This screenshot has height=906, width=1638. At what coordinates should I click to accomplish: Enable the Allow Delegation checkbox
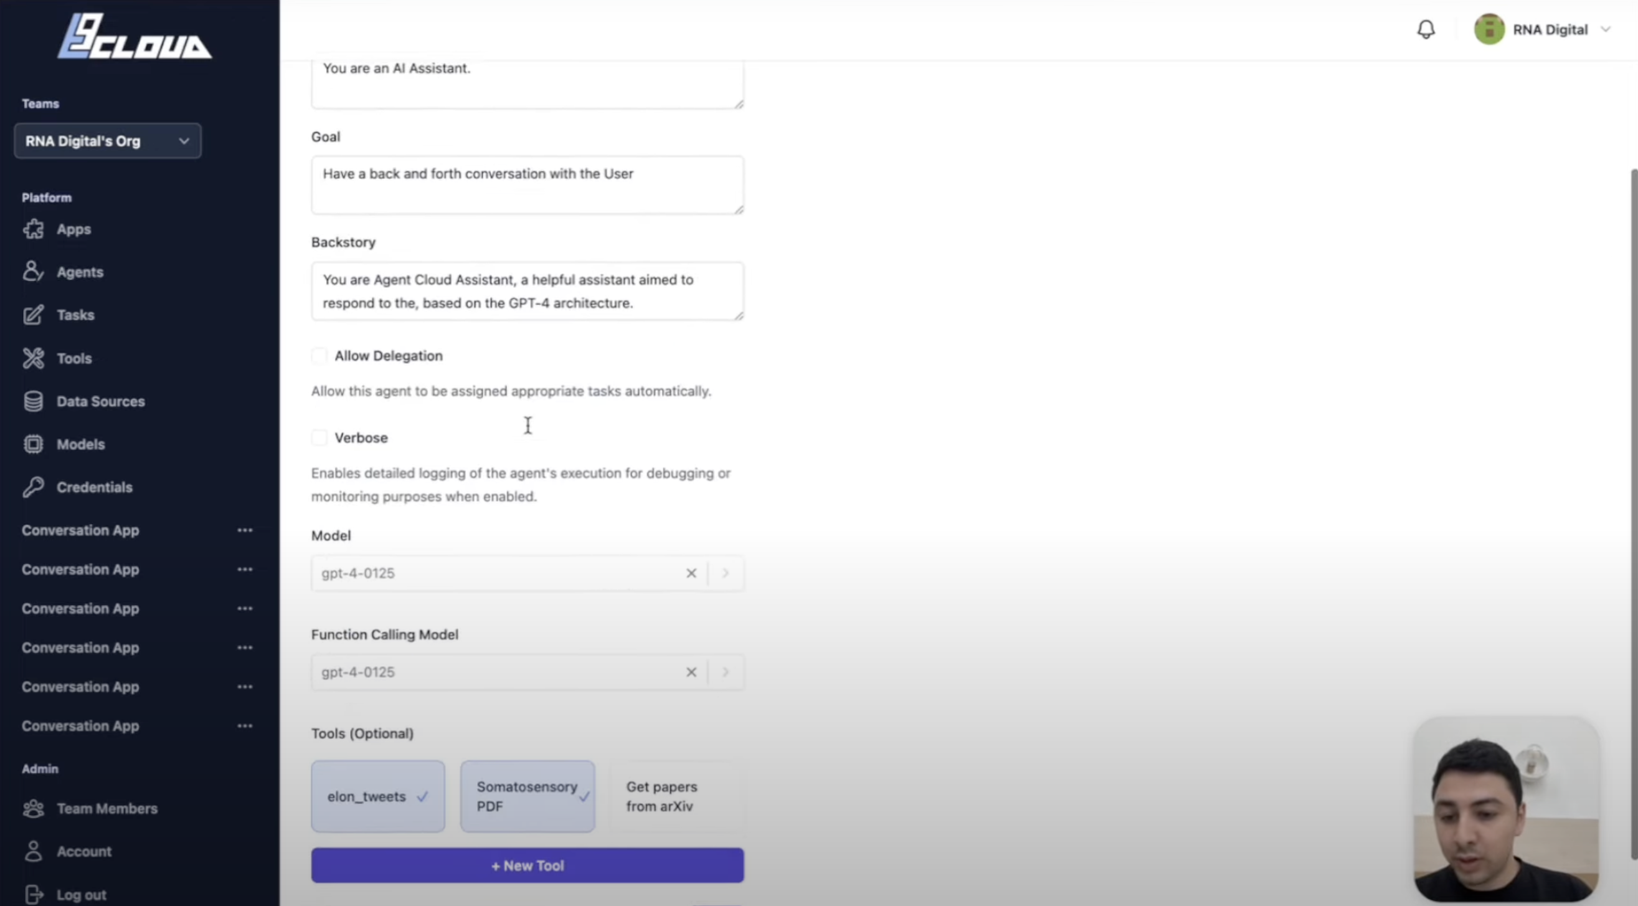click(320, 356)
